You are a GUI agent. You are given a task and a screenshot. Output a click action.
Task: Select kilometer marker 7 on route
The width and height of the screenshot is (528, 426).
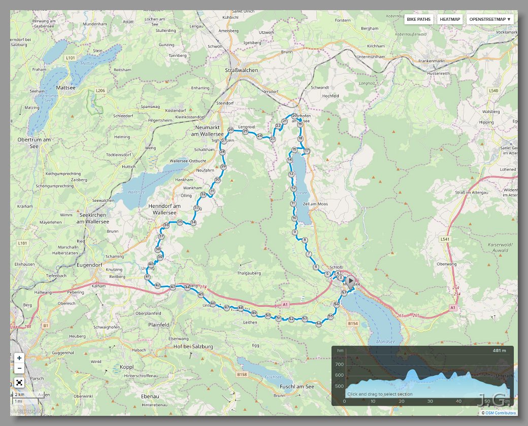point(309,254)
